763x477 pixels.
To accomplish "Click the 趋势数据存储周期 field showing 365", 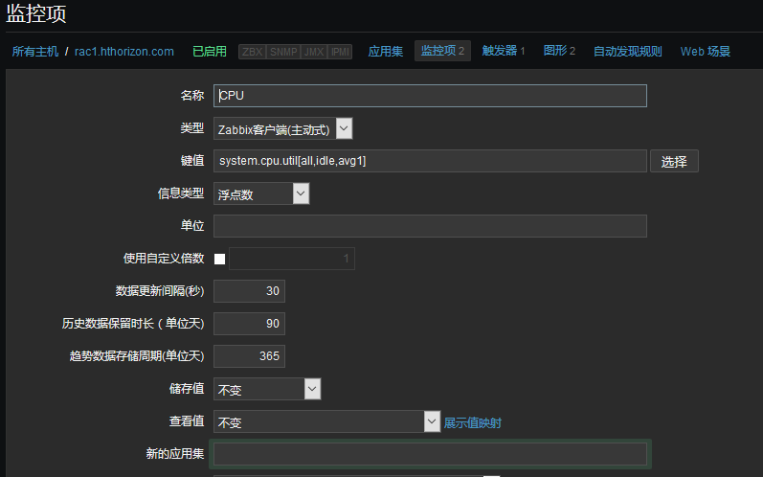I will (x=249, y=356).
